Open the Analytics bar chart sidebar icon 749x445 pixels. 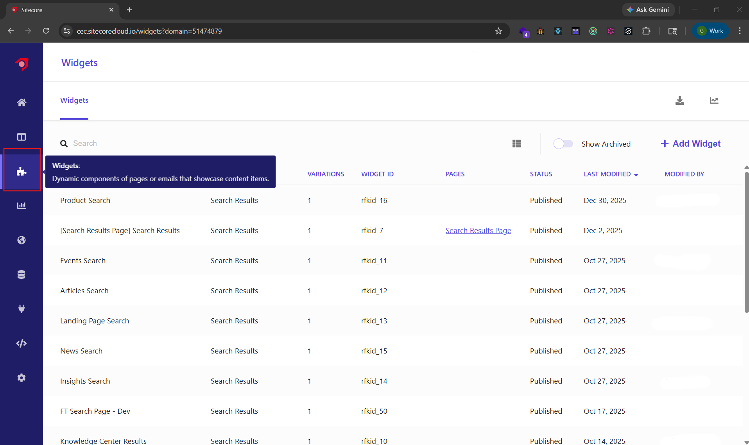point(22,206)
